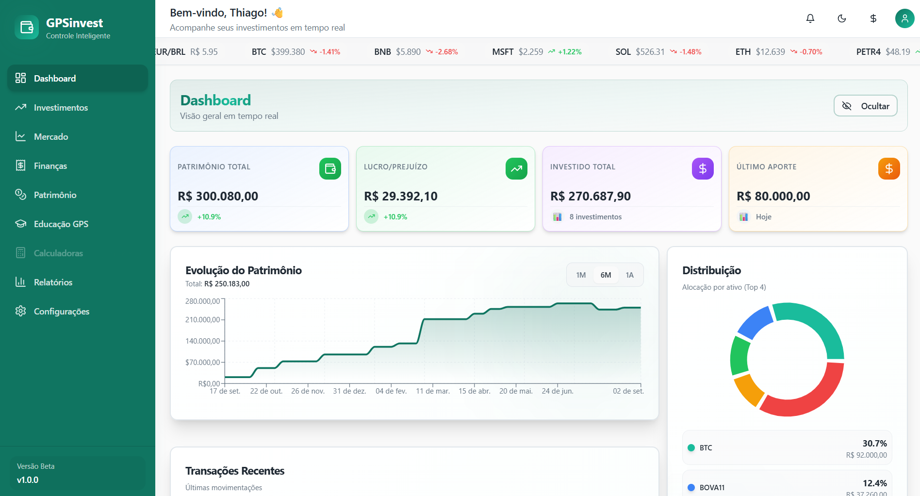Click the Ocultar hide values button
The height and width of the screenshot is (496, 920).
[866, 106]
